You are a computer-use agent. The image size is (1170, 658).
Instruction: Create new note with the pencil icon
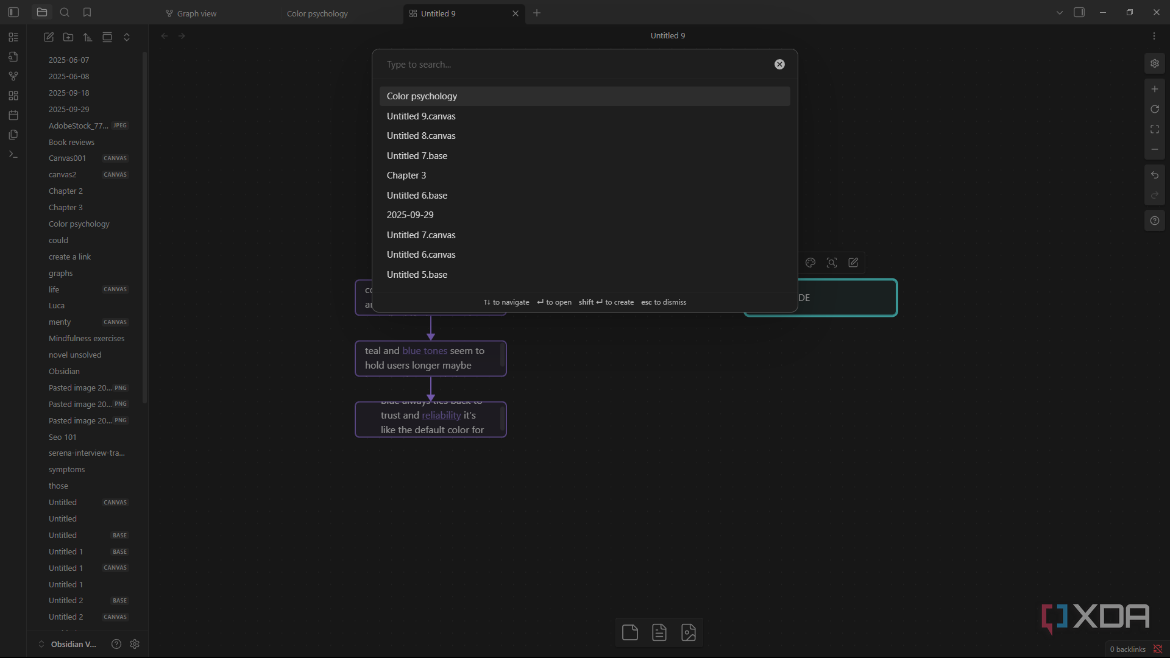click(x=49, y=37)
